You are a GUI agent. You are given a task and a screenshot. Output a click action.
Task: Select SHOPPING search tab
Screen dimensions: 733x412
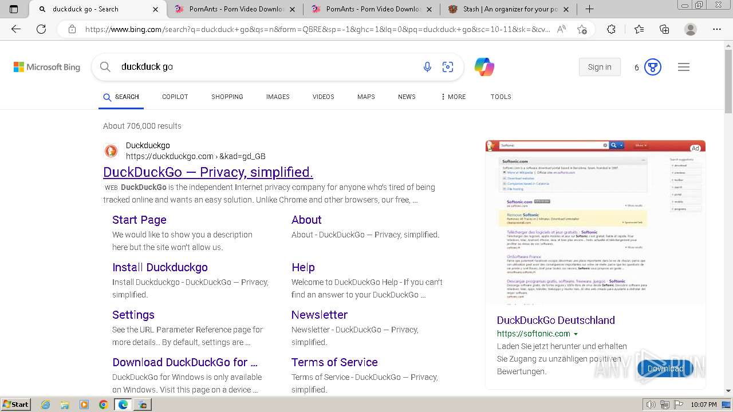point(227,97)
